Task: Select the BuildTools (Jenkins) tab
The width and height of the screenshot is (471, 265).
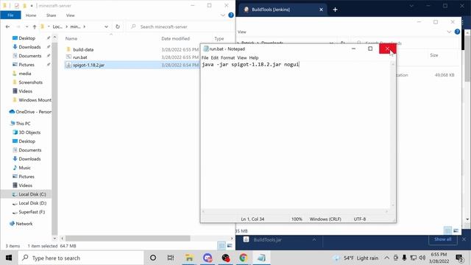Action: pyautogui.click(x=283, y=10)
